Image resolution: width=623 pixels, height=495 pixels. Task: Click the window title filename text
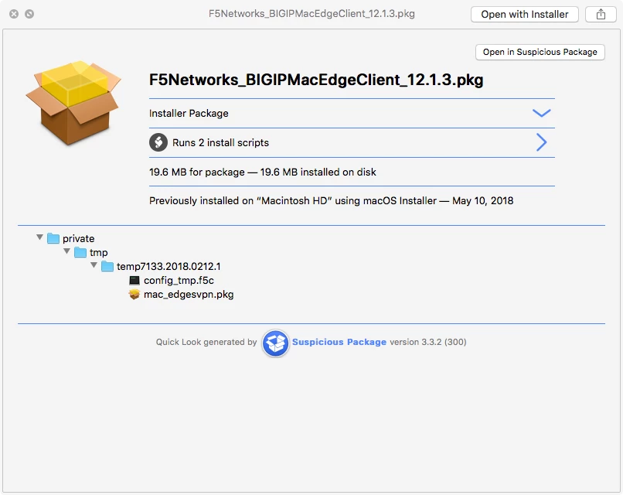click(x=312, y=13)
